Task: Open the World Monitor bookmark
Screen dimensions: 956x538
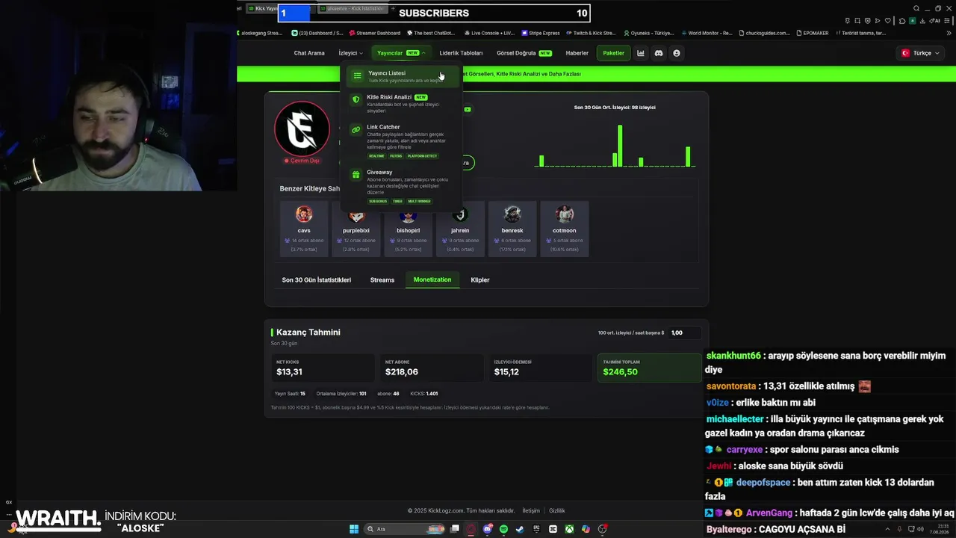Action: [707, 33]
